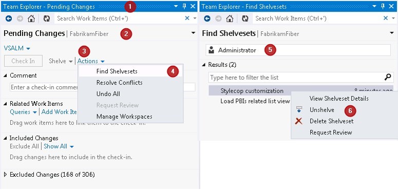
Task: Open window position menu of Find Shelvesets panel
Action: [375, 6]
